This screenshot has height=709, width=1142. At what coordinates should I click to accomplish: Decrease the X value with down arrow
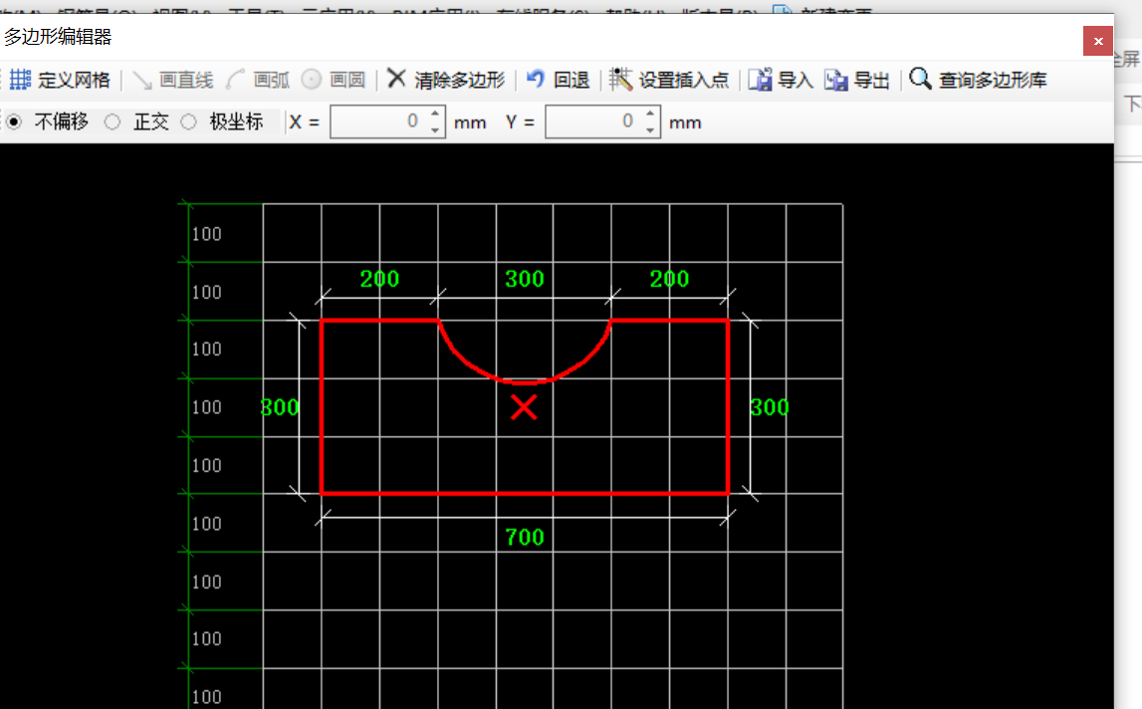tap(435, 129)
